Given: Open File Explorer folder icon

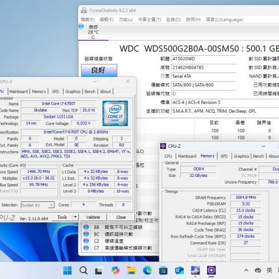Looking at the screenshot, I should point(132,270).
